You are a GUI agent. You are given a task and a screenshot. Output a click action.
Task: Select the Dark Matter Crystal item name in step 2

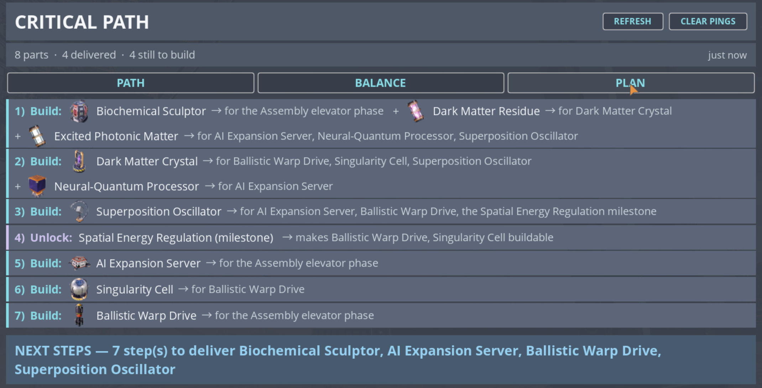pos(147,161)
